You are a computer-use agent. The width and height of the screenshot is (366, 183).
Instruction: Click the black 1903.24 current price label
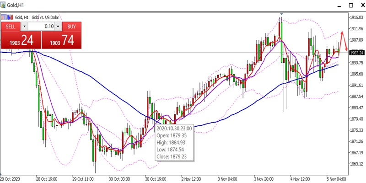(x=357, y=53)
